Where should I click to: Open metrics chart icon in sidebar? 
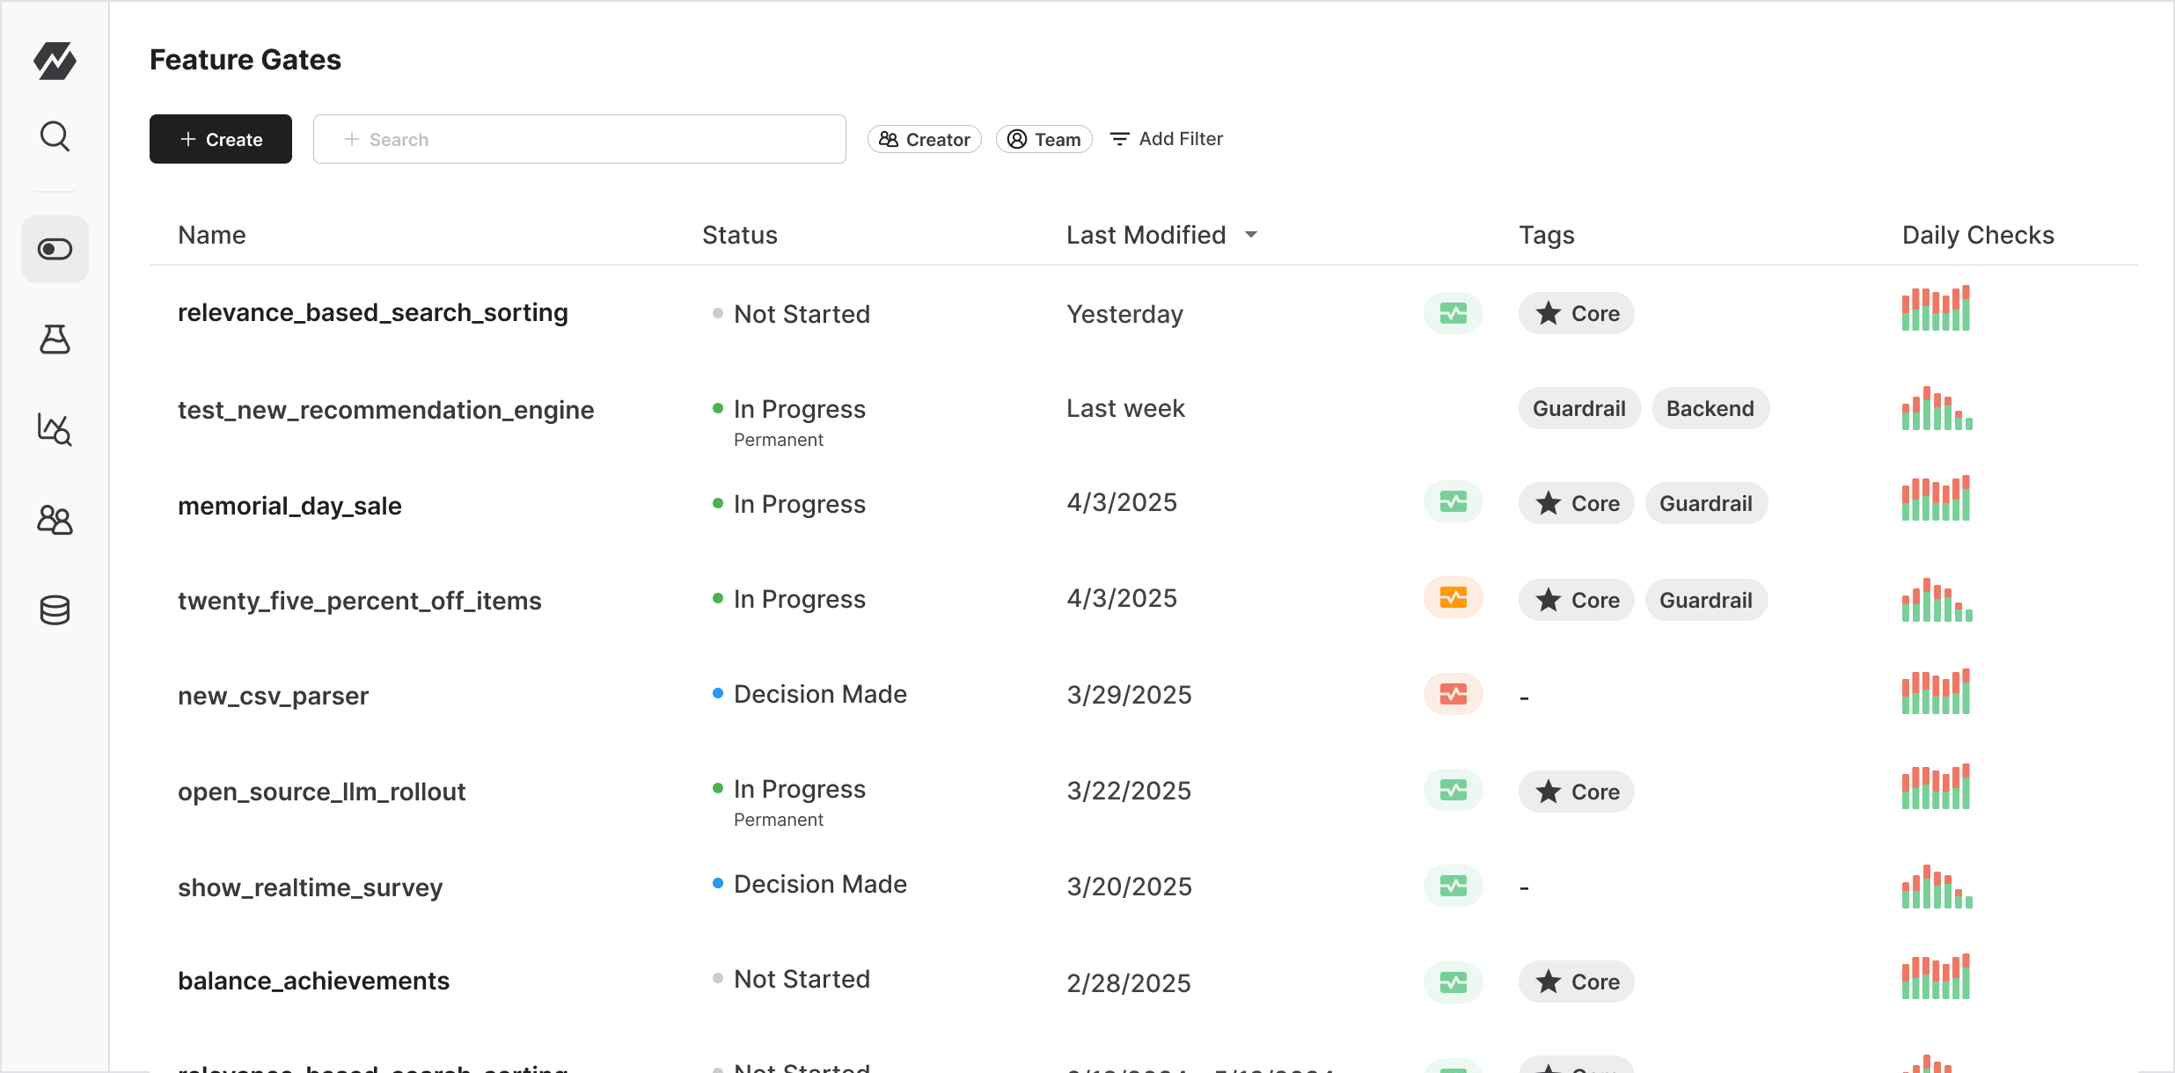[x=55, y=429]
